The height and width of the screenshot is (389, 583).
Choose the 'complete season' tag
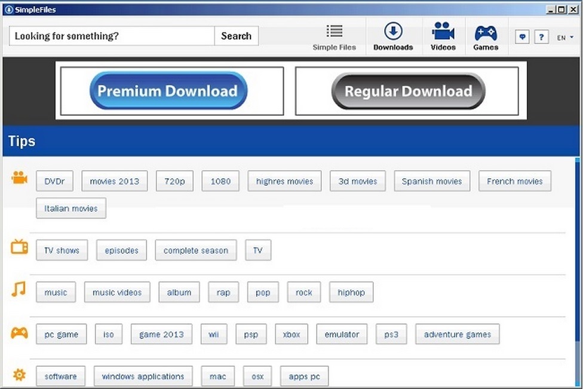[x=196, y=250]
